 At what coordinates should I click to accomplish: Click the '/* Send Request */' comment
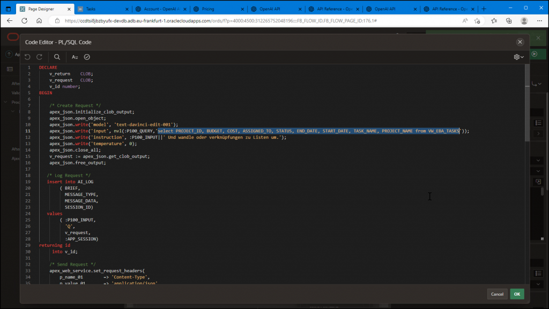tap(72, 265)
